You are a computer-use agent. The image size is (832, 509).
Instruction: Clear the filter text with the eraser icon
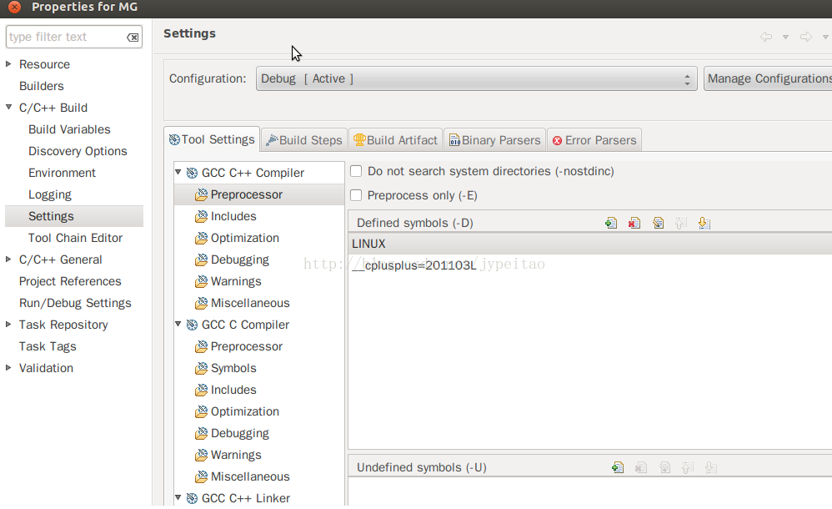coord(133,37)
